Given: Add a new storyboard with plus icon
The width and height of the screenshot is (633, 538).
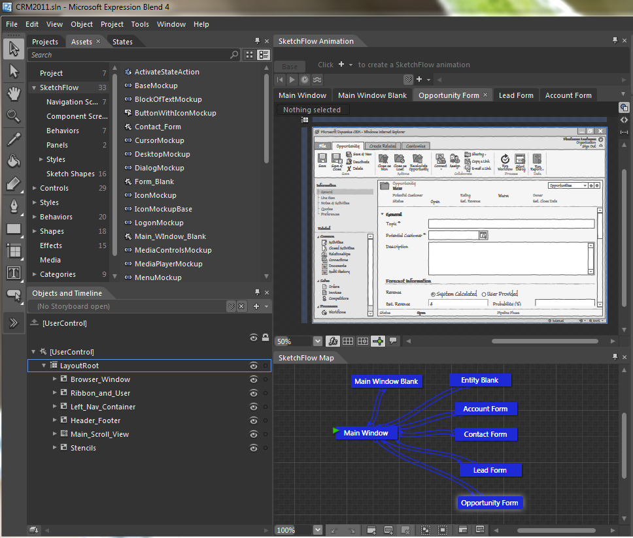Looking at the screenshot, I should tap(256, 306).
